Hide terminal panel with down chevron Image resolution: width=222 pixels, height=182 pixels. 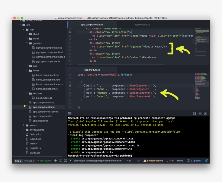(x=200, y=113)
